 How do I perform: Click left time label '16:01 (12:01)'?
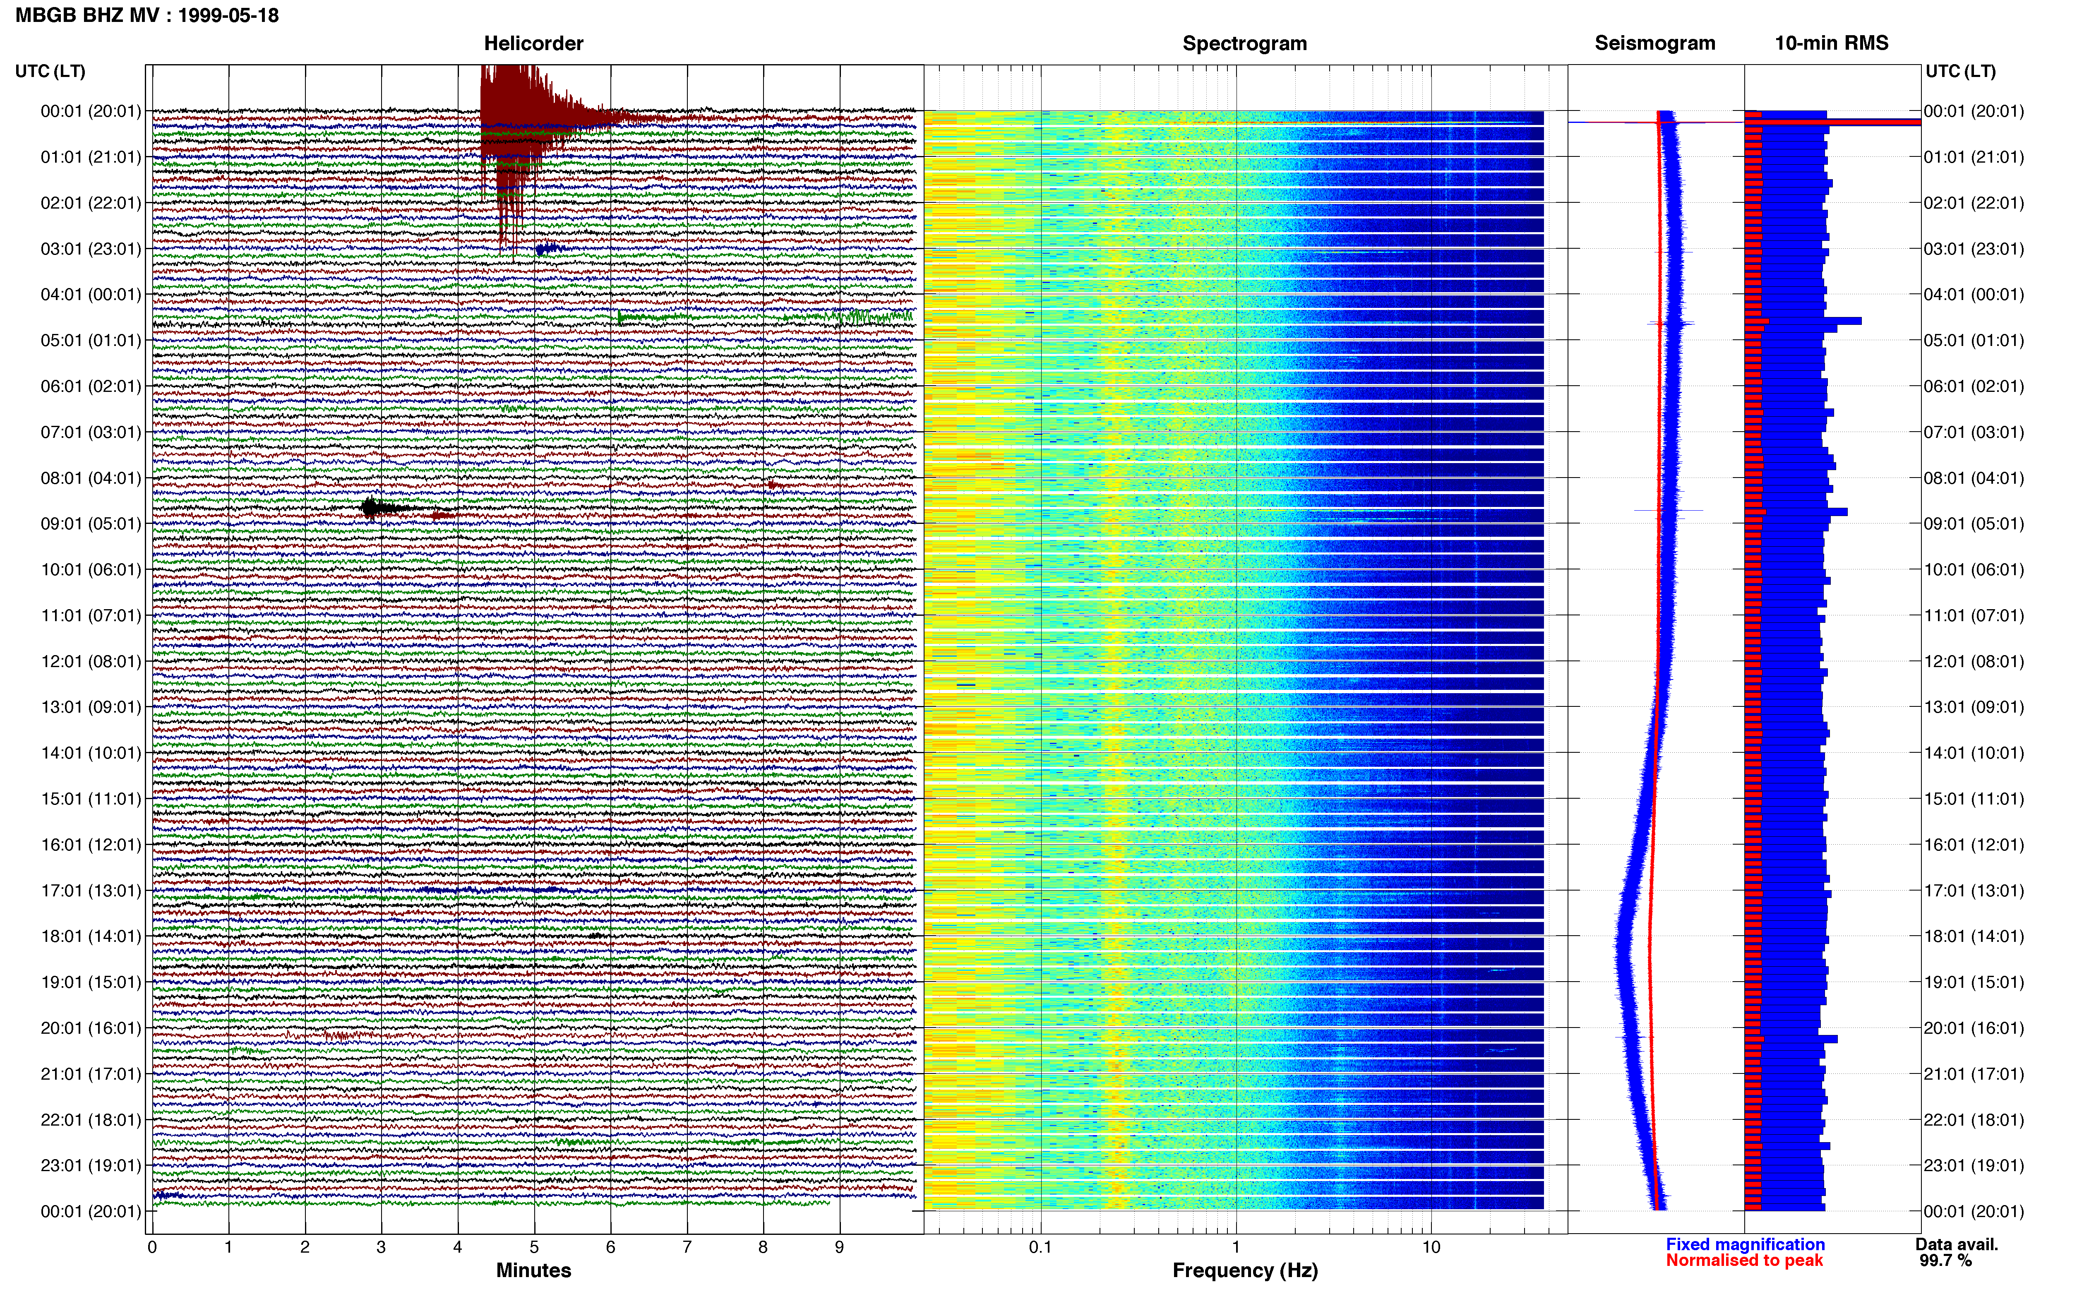tap(91, 845)
